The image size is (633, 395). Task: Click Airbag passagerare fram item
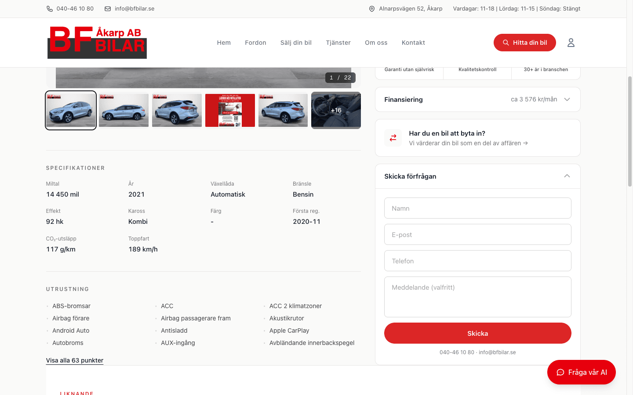coord(196,318)
